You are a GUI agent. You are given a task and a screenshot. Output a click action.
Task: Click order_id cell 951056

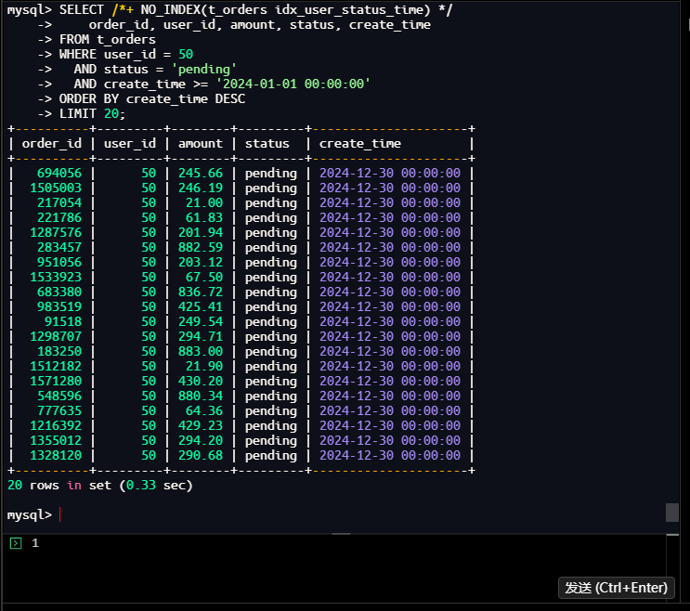click(59, 262)
